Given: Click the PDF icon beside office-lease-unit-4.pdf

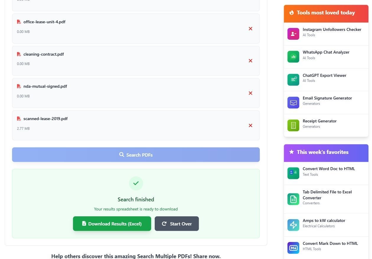Looking at the screenshot, I should (x=19, y=22).
